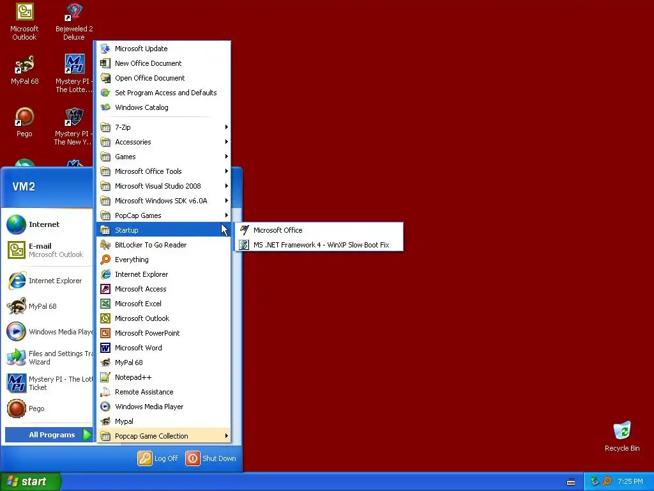Click the Bejeweled 2 Deluxe desktop icon
Viewport: 654px width, 491px height.
pos(74,22)
